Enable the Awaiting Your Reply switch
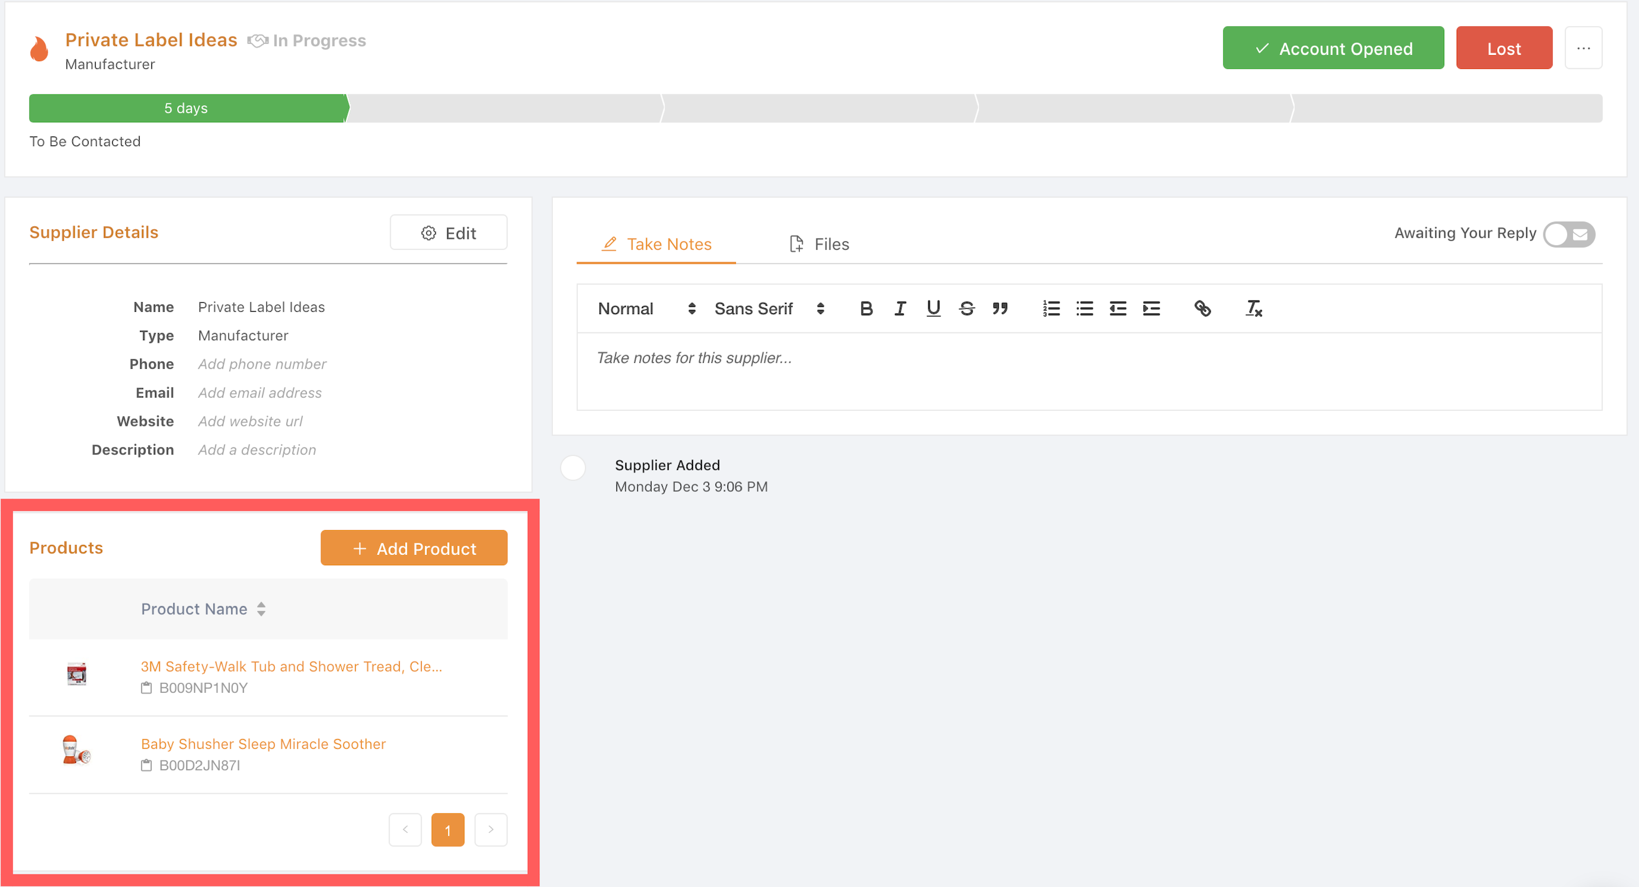This screenshot has width=1639, height=887. (1568, 234)
